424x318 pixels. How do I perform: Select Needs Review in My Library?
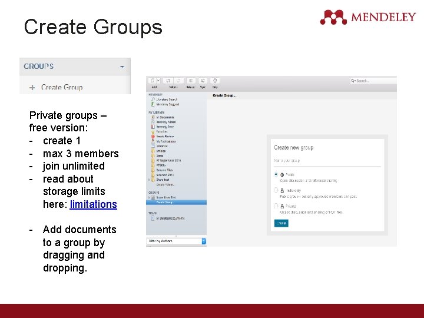pyautogui.click(x=165, y=137)
